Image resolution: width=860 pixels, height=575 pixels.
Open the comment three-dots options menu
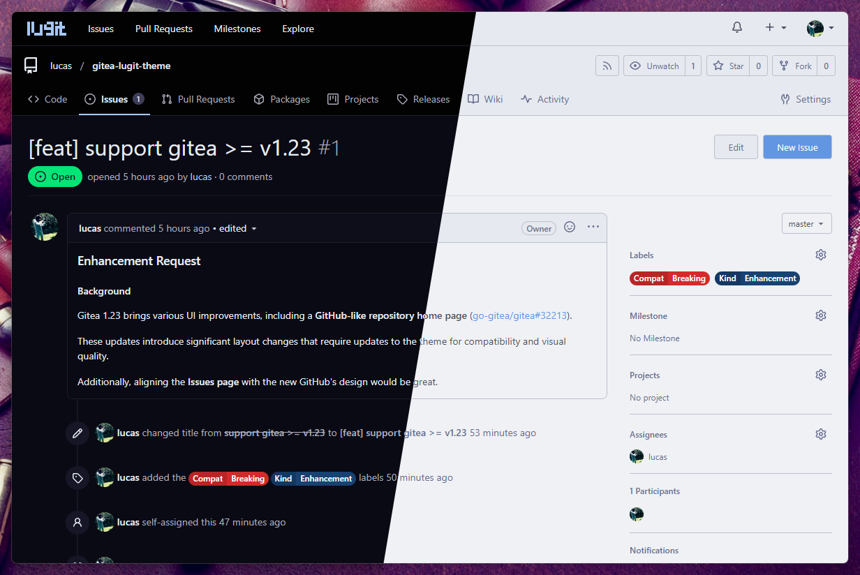[593, 227]
